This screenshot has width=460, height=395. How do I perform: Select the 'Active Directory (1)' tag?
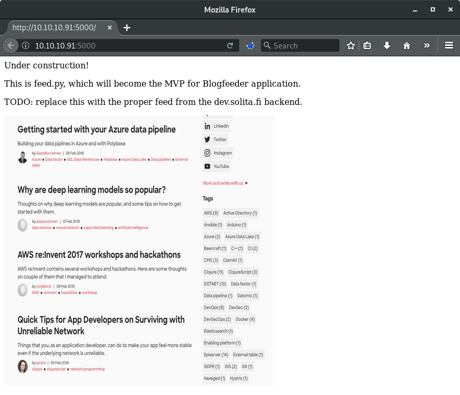(240, 213)
